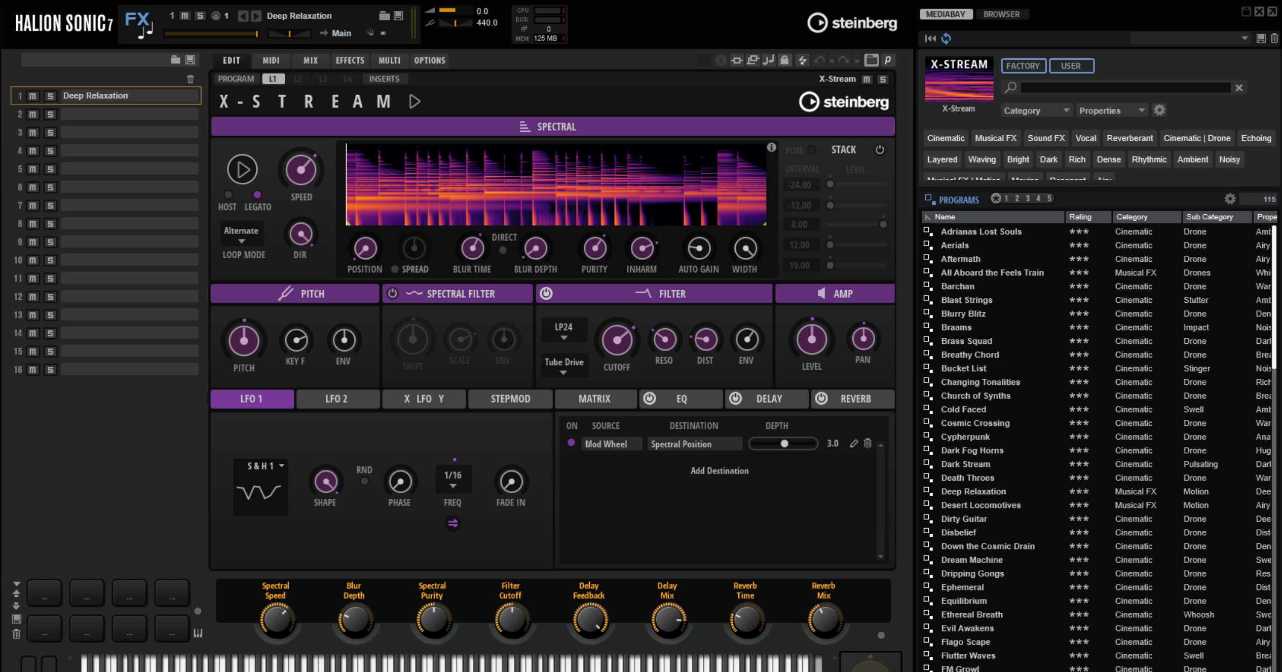Open the 1/16 LFO frequency dropdown
Screen dimensions: 1282x672
click(x=453, y=479)
